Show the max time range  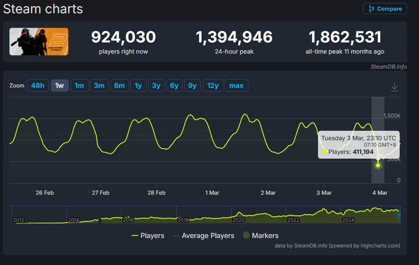[236, 85]
